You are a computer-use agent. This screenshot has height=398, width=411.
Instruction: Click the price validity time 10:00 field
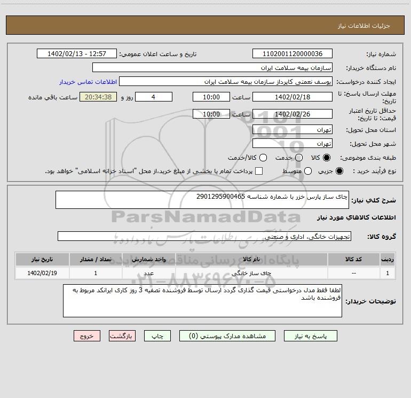point(211,114)
